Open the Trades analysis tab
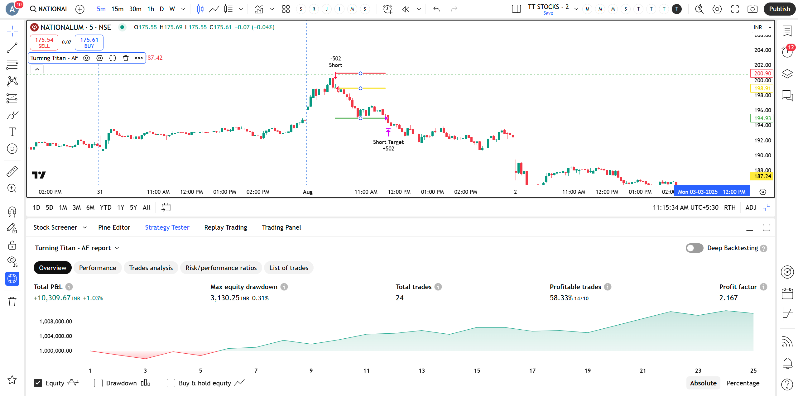The height and width of the screenshot is (396, 798). pos(151,268)
